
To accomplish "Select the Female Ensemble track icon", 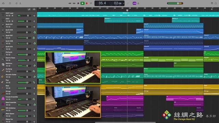I will 3,98.
